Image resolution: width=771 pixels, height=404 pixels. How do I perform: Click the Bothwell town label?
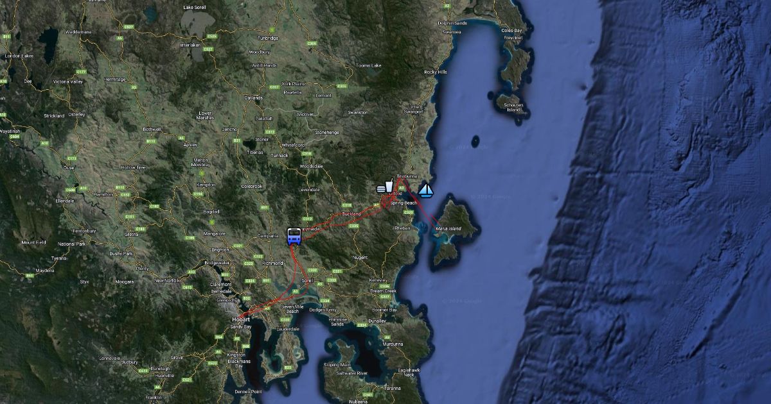coord(152,129)
